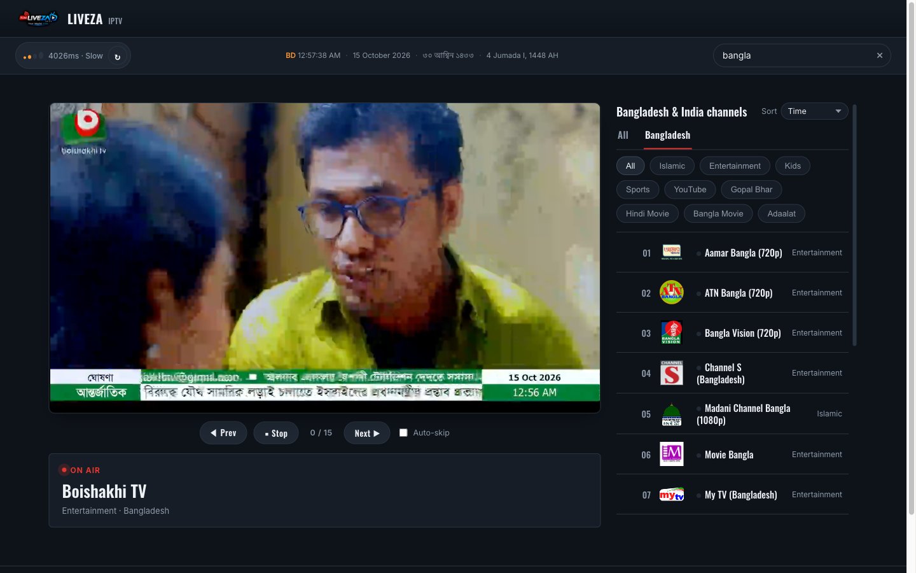Refresh the connection speed test
The image size is (916, 573).
tap(117, 56)
